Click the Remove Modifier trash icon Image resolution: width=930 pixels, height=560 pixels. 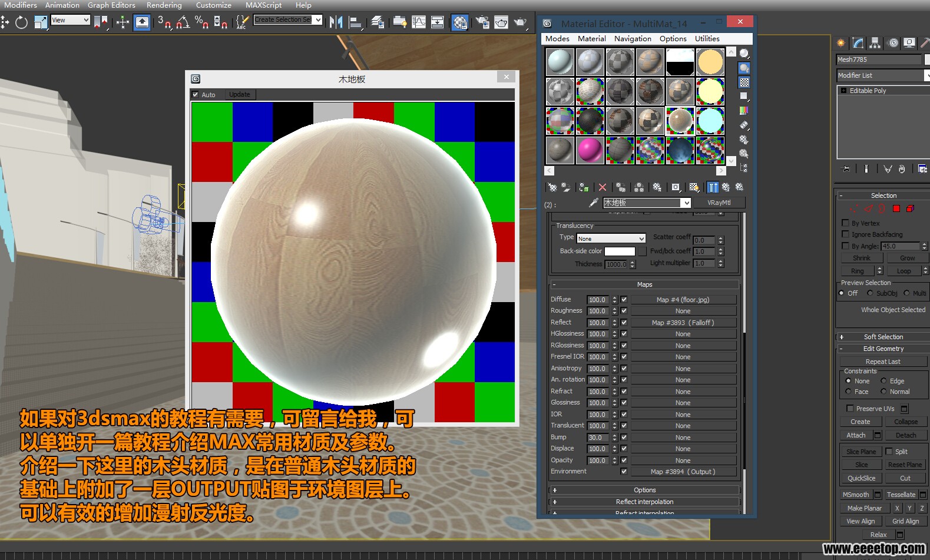pyautogui.click(x=902, y=169)
